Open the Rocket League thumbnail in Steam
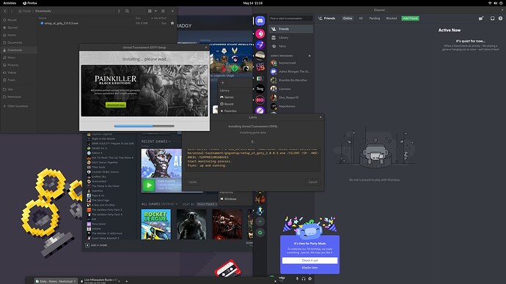The image size is (506, 284). tap(156, 224)
